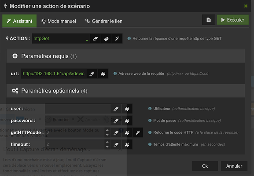Click the hash icon next to url field
The height and width of the screenshot is (176, 254).
coord(103,73)
